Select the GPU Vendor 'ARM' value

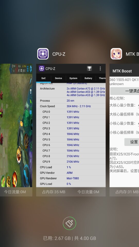69,173
